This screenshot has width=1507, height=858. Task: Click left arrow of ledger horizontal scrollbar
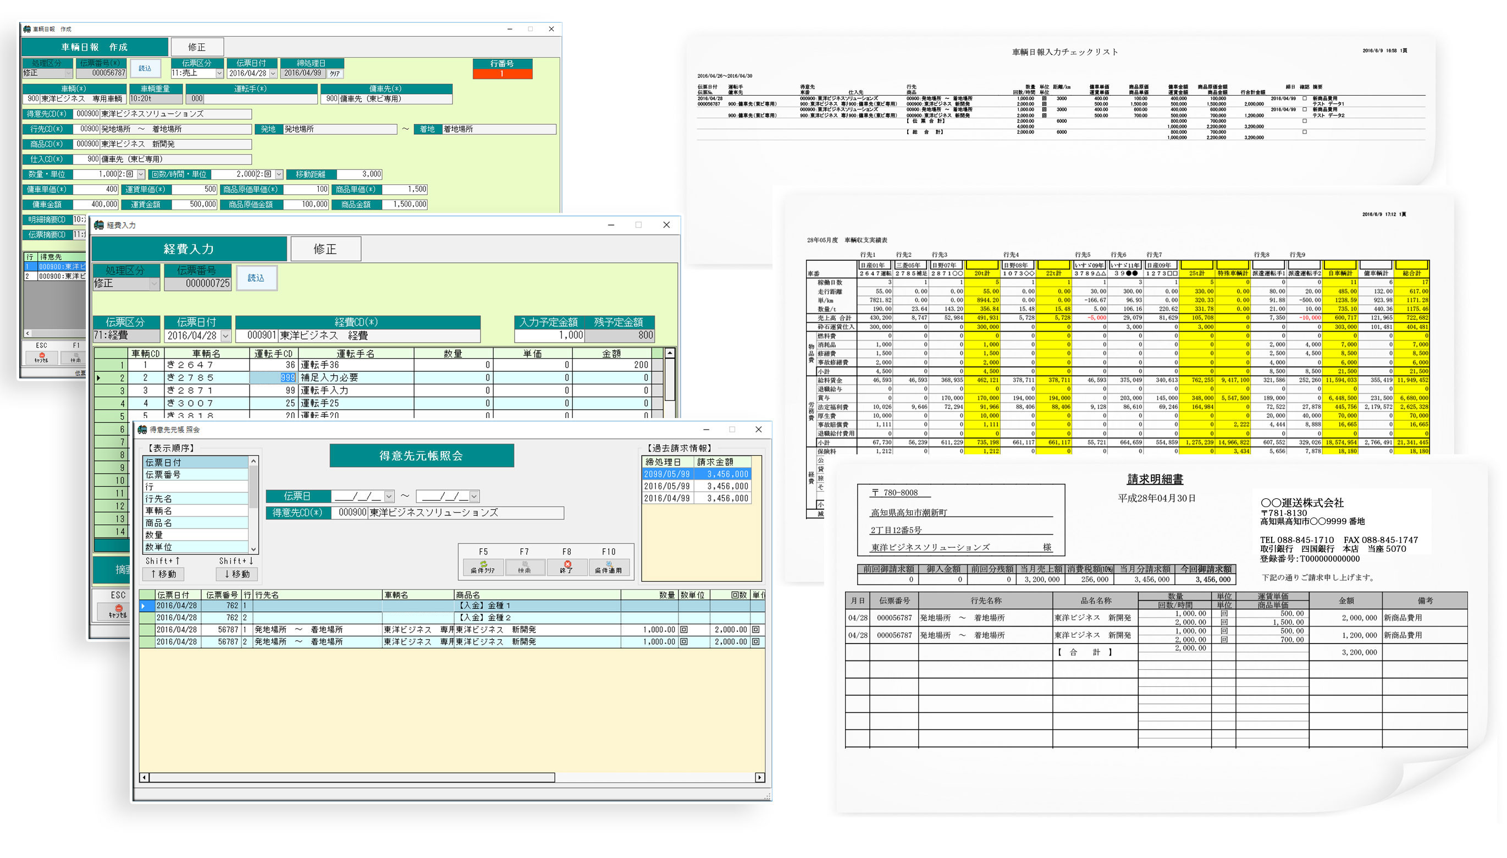click(144, 778)
